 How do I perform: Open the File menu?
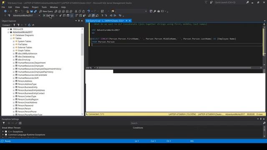pyautogui.click(x=3, y=7)
